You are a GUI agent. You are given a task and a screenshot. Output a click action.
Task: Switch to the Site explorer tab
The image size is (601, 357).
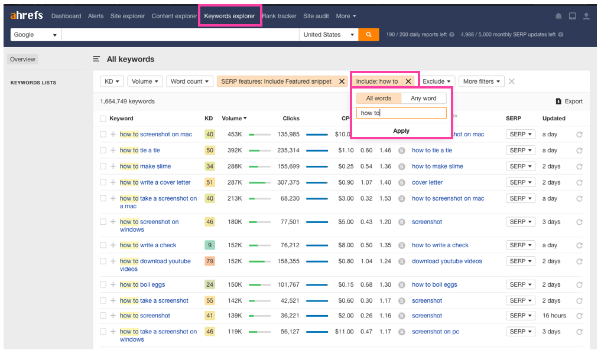click(x=128, y=16)
